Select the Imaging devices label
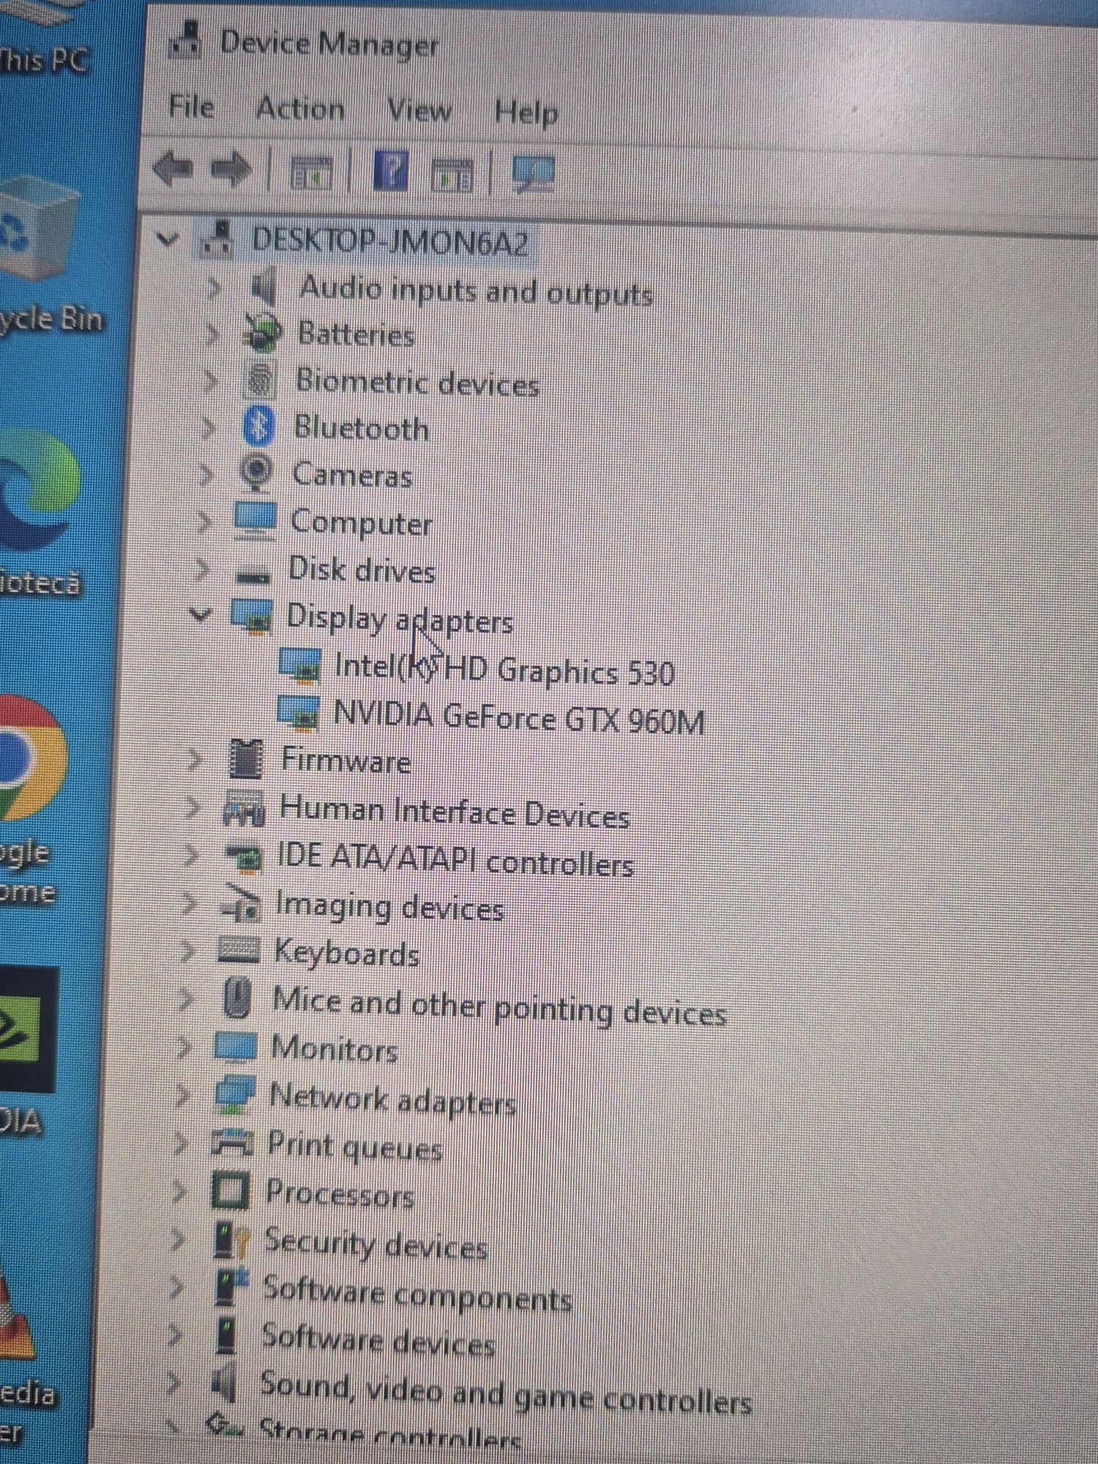 [389, 908]
